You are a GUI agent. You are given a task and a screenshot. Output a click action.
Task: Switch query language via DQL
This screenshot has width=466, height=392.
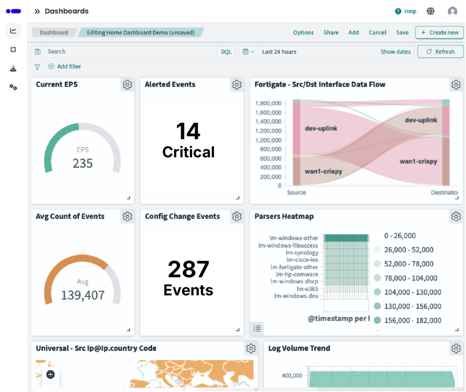pyautogui.click(x=226, y=52)
